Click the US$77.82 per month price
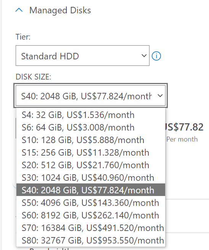 tap(184, 127)
